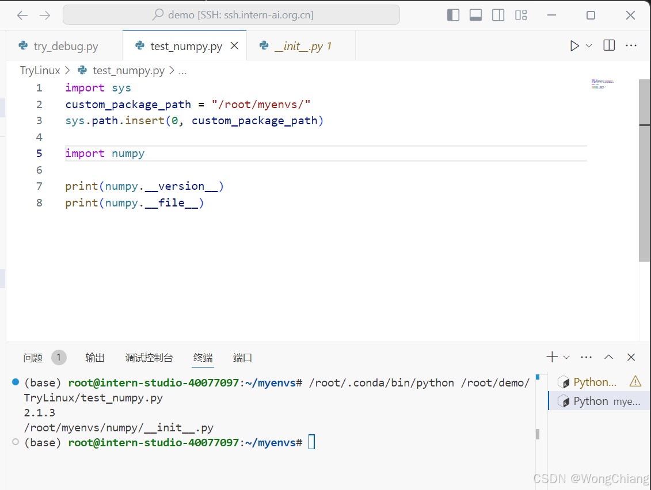Click line number 1 in the gutter
651x490 pixels.
tap(39, 88)
